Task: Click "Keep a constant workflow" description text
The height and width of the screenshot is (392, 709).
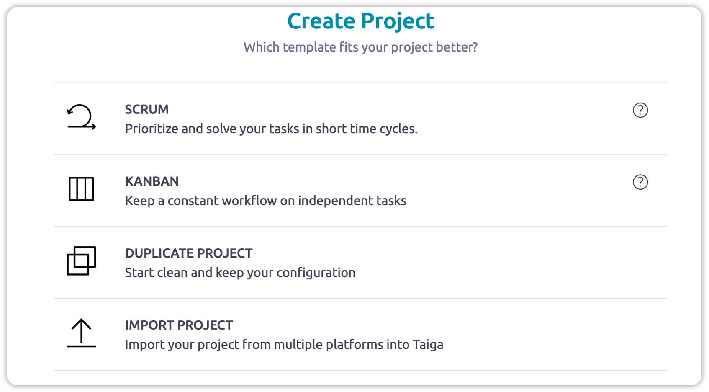Action: coord(265,201)
